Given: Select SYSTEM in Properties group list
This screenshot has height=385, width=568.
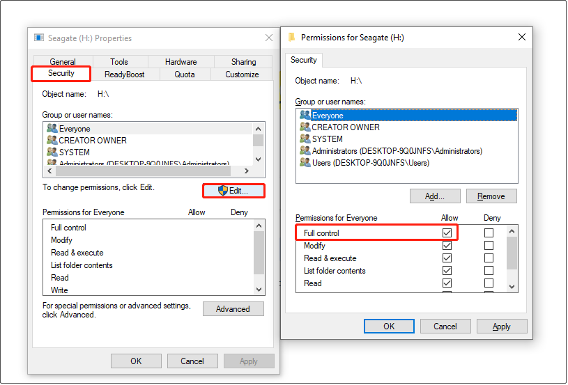Looking at the screenshot, I should pyautogui.click(x=148, y=152).
